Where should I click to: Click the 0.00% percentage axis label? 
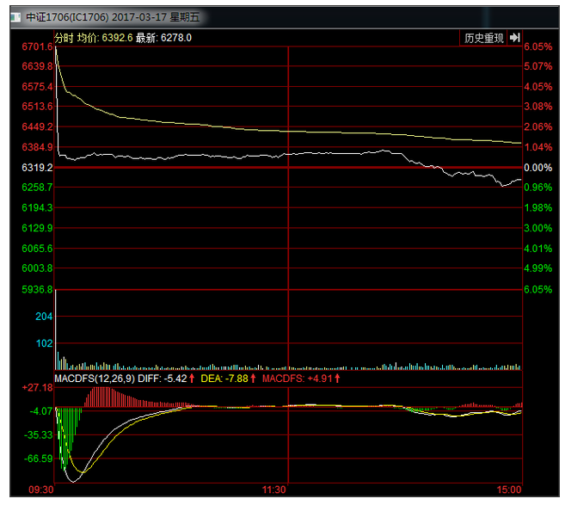coord(538,168)
